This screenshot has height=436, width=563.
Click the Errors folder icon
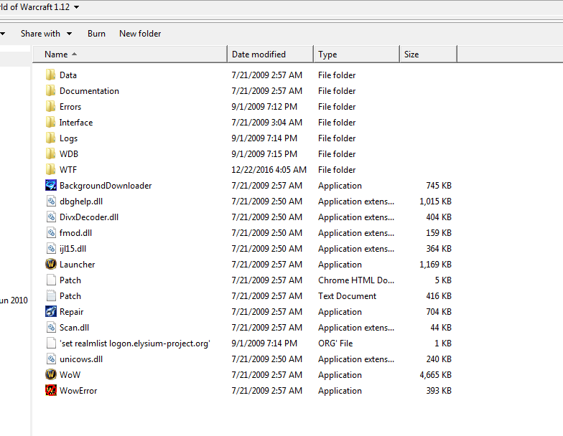(x=50, y=106)
